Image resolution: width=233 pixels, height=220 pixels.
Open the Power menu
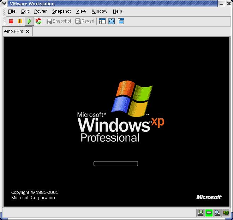[40, 11]
